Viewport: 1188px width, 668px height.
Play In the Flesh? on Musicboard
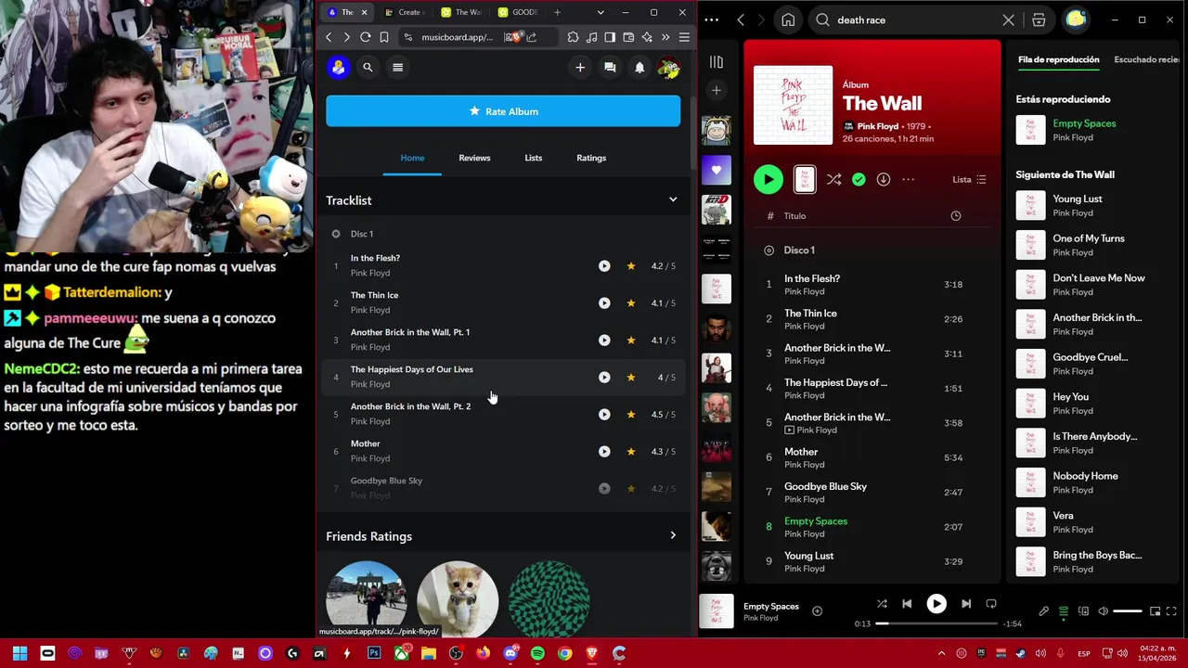click(x=604, y=265)
